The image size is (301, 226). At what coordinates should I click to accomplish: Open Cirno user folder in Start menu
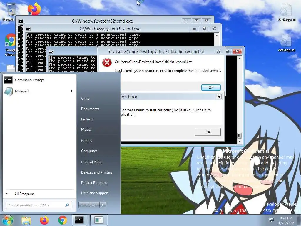[85, 98]
